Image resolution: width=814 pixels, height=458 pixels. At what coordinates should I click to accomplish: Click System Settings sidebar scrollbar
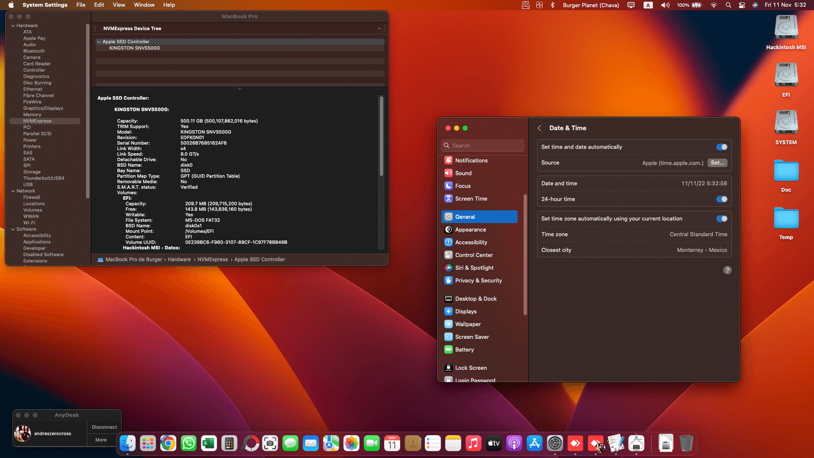[x=525, y=254]
